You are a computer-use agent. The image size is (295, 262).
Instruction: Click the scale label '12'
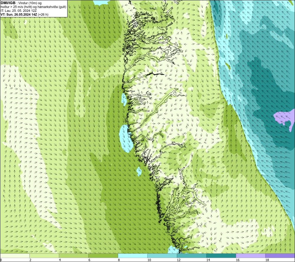[179, 260]
